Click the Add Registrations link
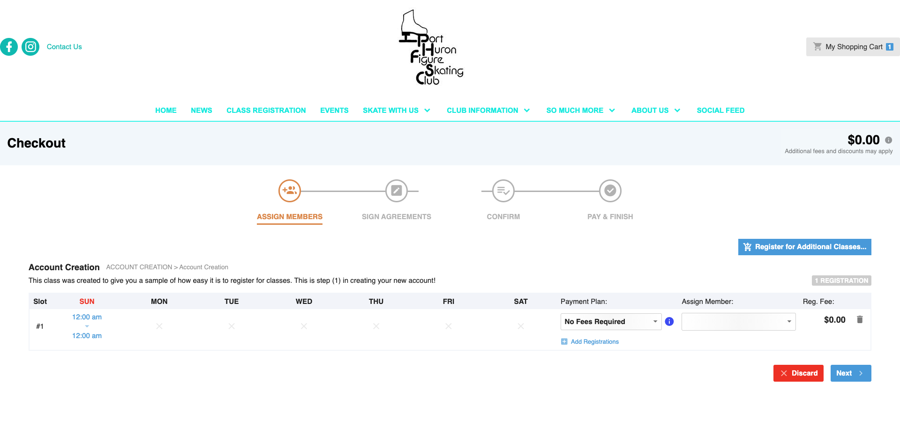The width and height of the screenshot is (900, 421). [x=594, y=342]
